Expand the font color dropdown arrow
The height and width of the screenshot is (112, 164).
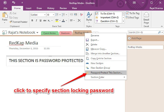tap(66, 21)
